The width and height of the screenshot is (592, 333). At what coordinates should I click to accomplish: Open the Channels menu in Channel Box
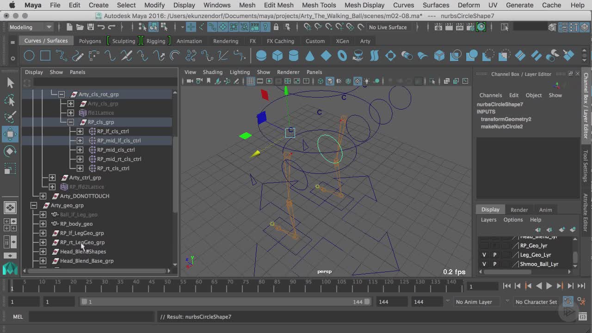click(x=490, y=95)
